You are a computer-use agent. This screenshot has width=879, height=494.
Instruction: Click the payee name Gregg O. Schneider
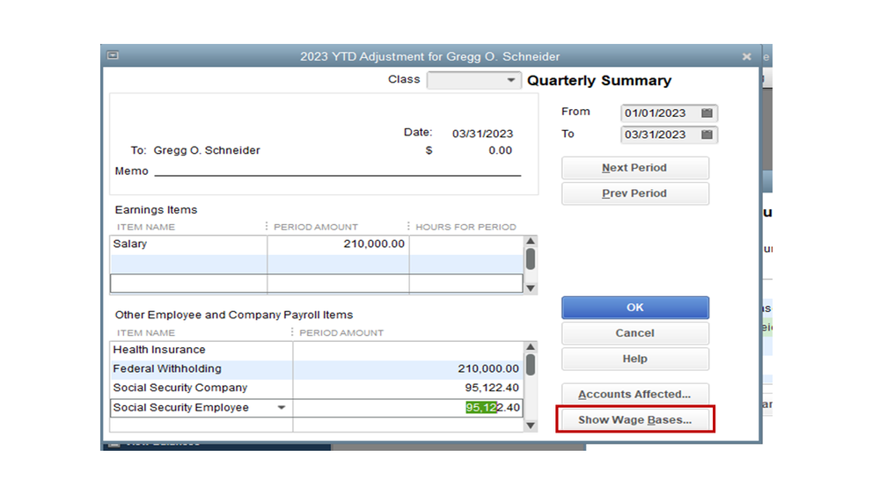pyautogui.click(x=206, y=150)
